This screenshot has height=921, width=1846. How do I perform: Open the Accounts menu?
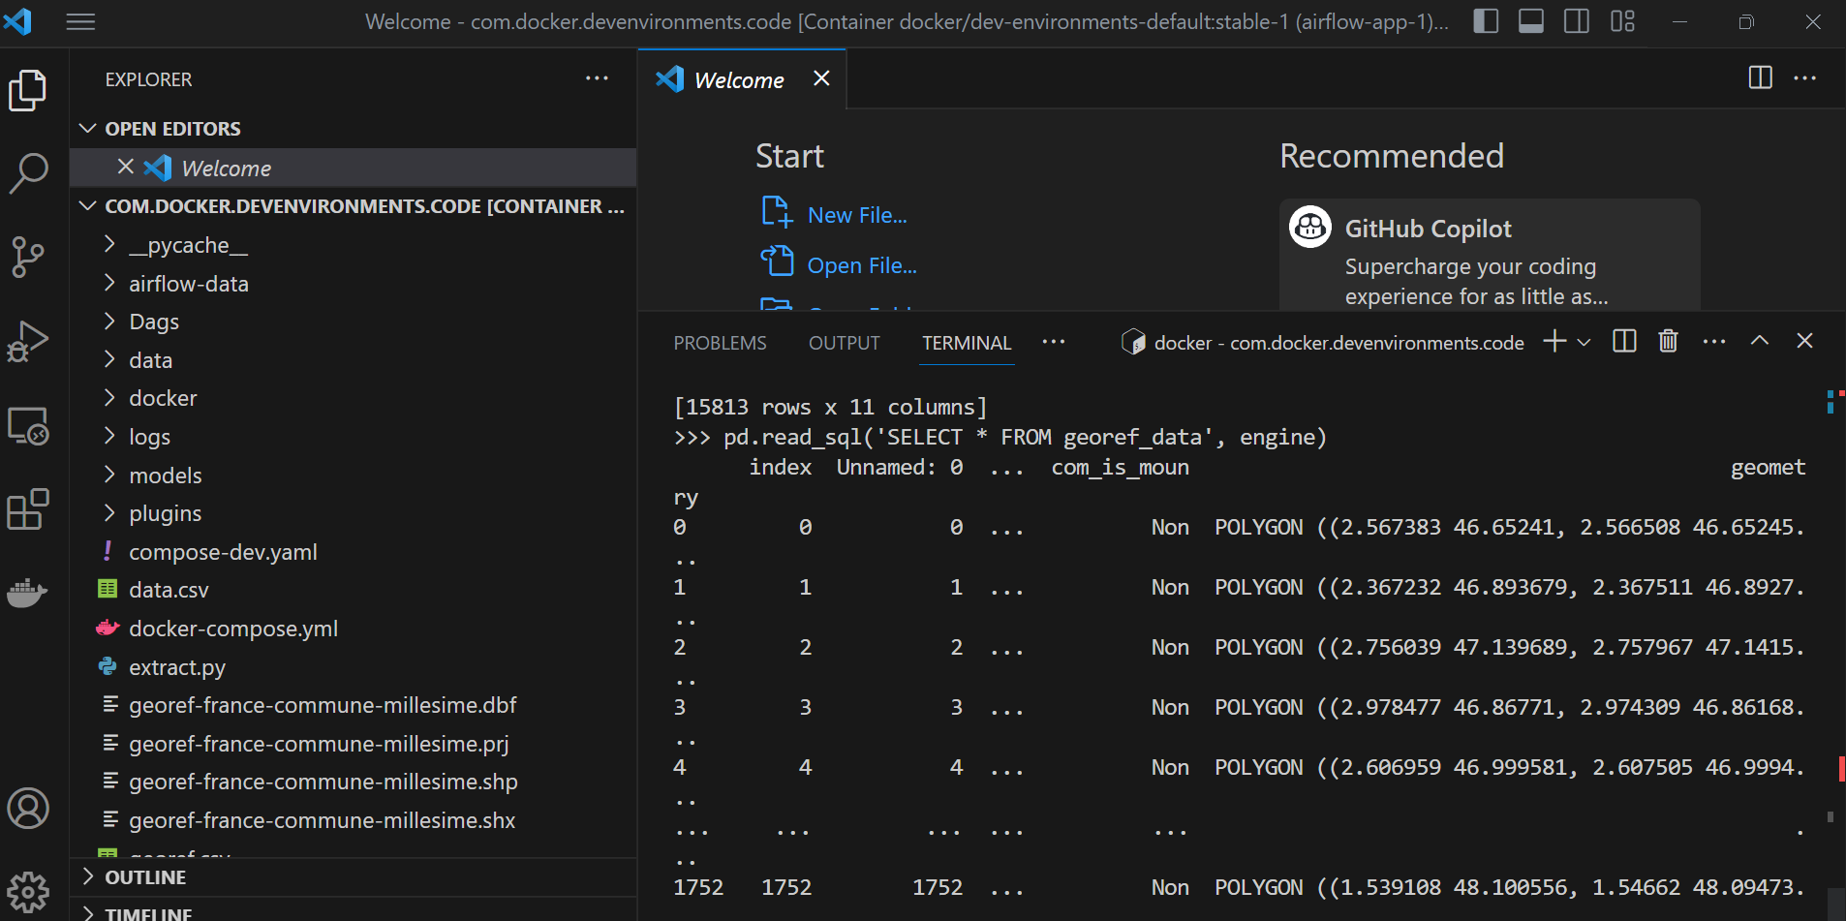click(28, 808)
